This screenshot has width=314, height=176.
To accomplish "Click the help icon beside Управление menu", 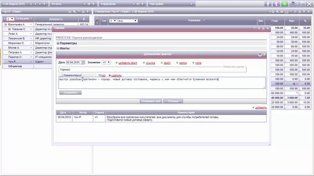I will (x=142, y=4).
